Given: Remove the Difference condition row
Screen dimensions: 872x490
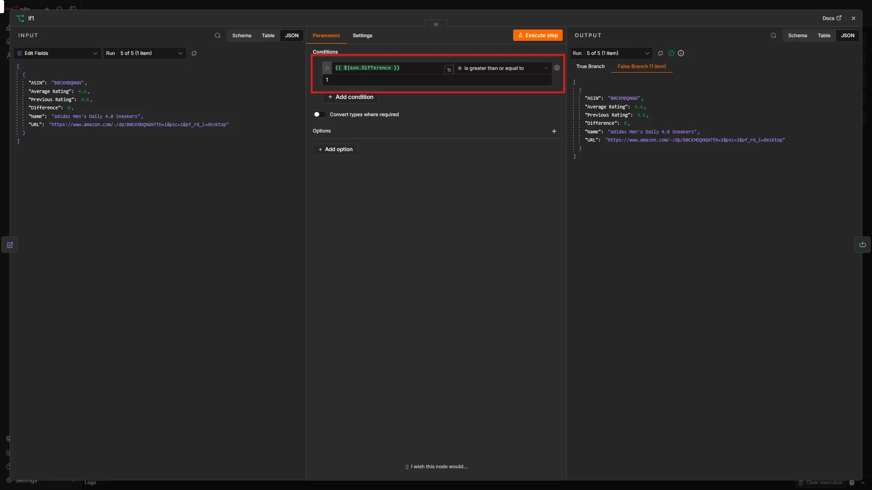Looking at the screenshot, I should [557, 68].
